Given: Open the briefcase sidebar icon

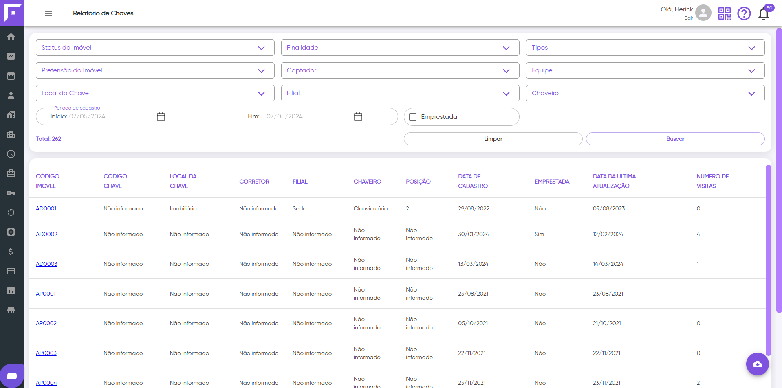Looking at the screenshot, I should (x=11, y=173).
